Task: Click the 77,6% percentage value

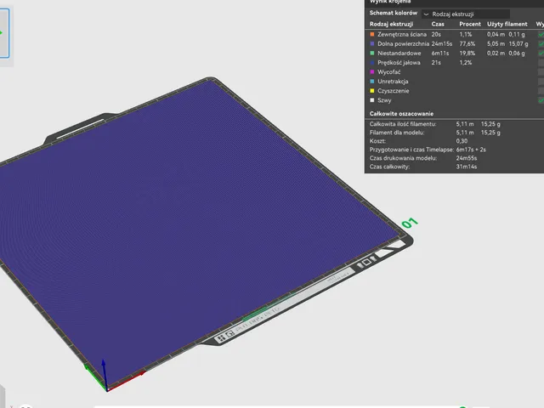Action: point(467,43)
